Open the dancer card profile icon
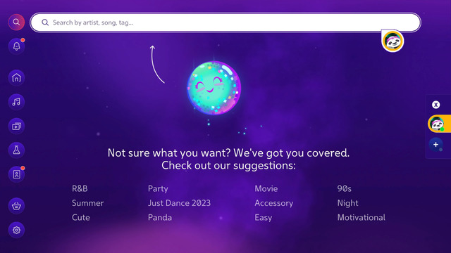The image size is (451, 253). pyautogui.click(x=16, y=174)
